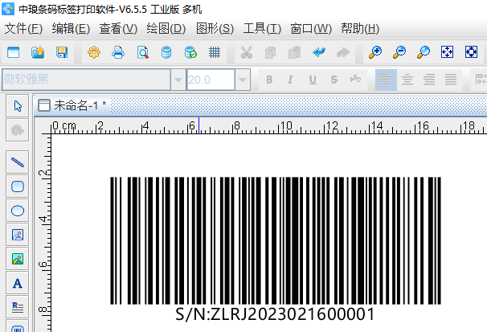The image size is (487, 332).
Task: Click the grayed-out tool under the pointer
Action: pos(18,130)
